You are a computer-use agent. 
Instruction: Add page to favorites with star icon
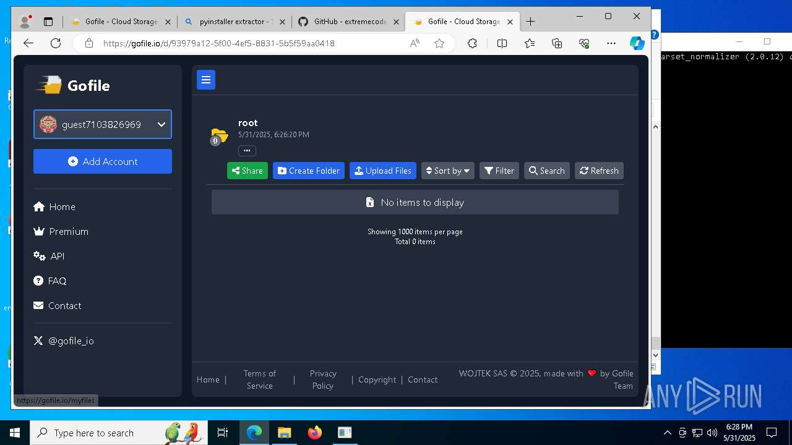[439, 43]
